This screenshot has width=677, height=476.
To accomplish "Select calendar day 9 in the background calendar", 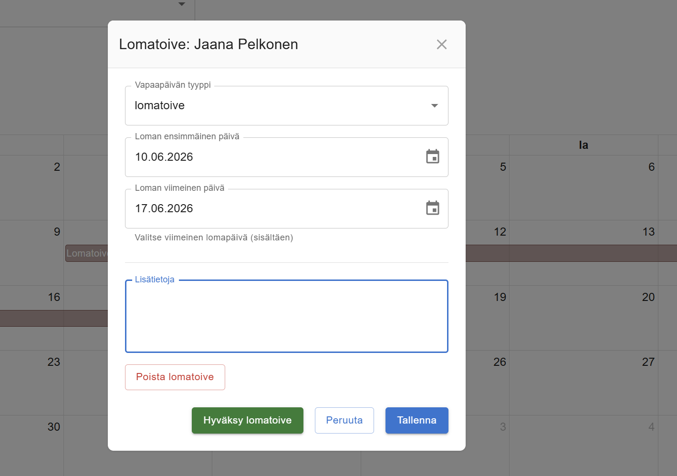I will click(x=57, y=232).
